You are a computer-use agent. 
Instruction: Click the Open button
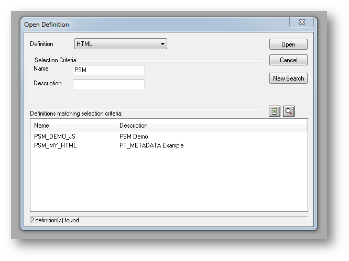288,44
